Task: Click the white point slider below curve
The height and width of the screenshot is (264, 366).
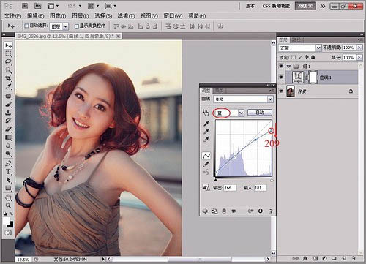Action: click(x=272, y=180)
